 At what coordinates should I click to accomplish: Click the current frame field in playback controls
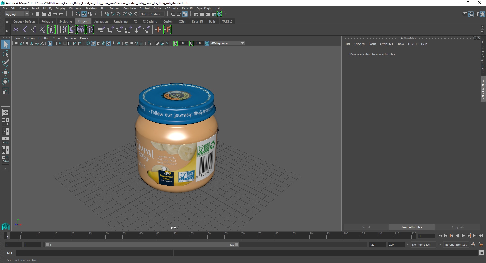click(427, 236)
